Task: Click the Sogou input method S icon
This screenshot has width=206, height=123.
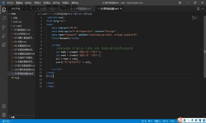Action: (180, 120)
